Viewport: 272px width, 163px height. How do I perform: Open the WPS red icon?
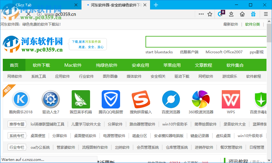pos(231,99)
